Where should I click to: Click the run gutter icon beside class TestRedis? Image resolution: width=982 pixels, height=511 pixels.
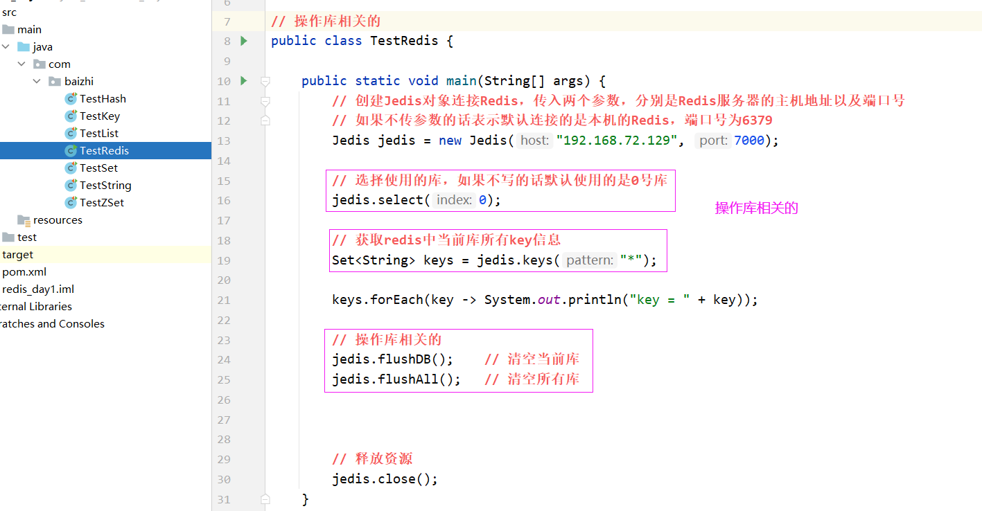click(x=244, y=41)
